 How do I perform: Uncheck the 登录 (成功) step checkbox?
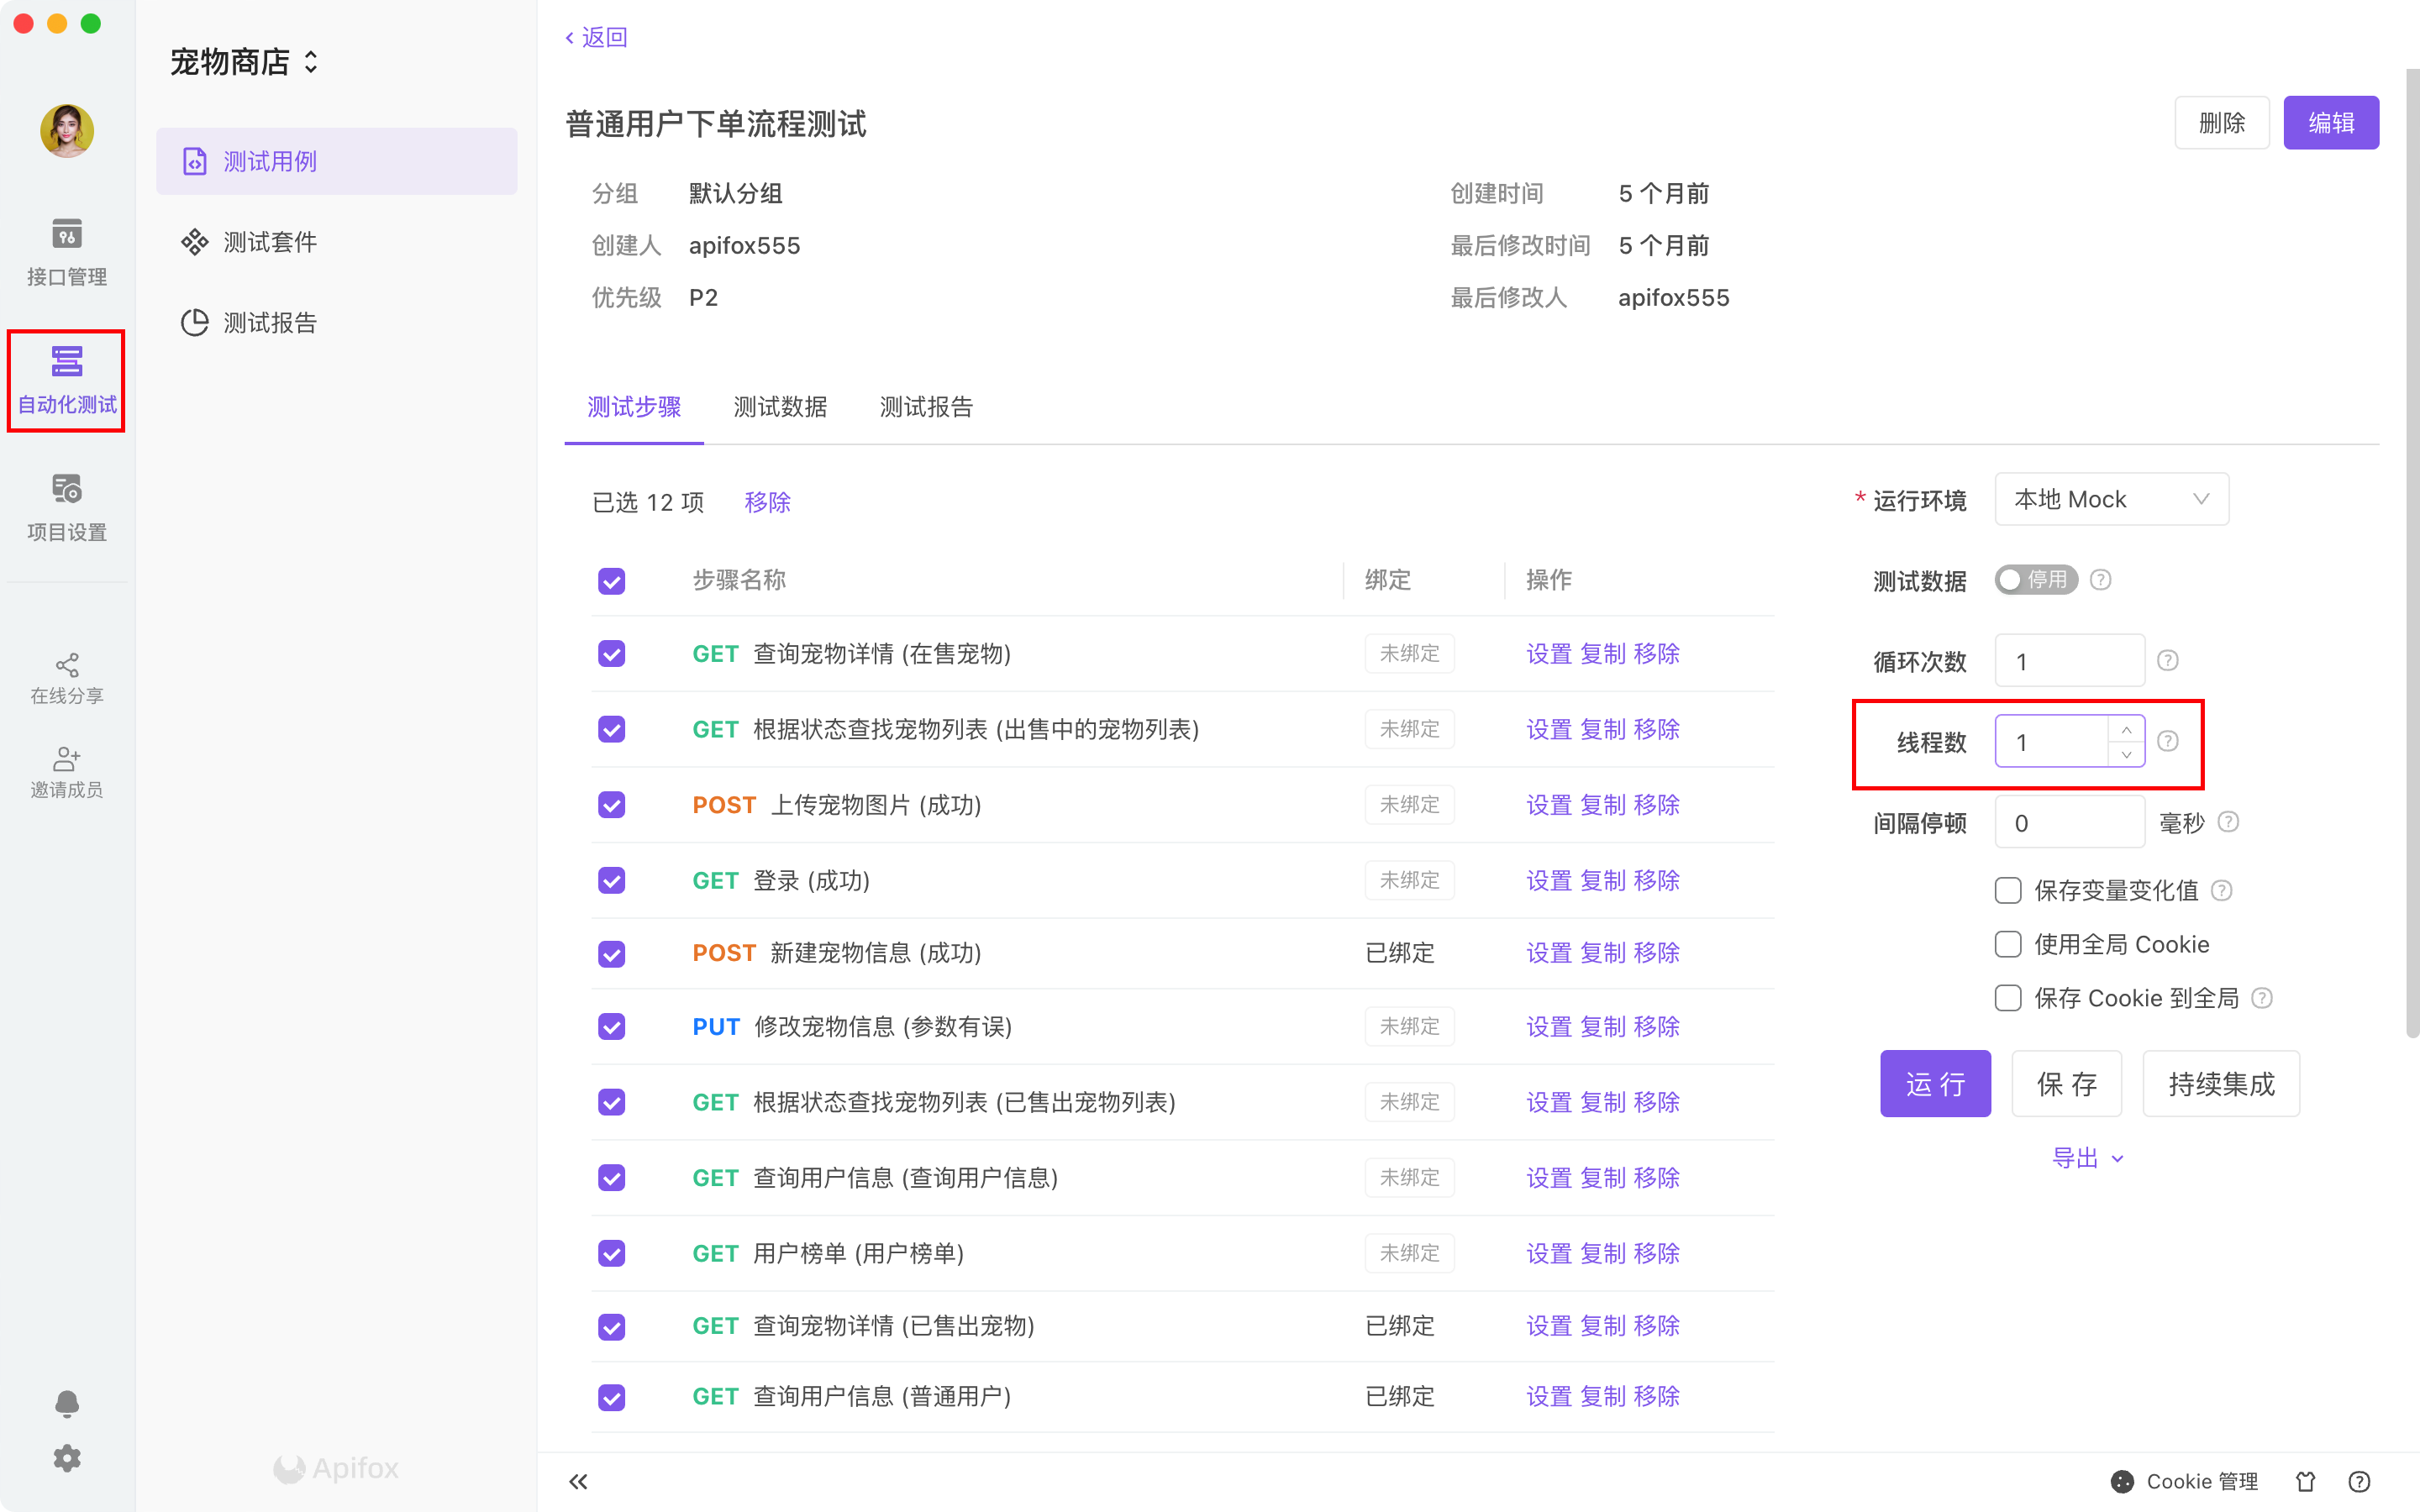611,880
